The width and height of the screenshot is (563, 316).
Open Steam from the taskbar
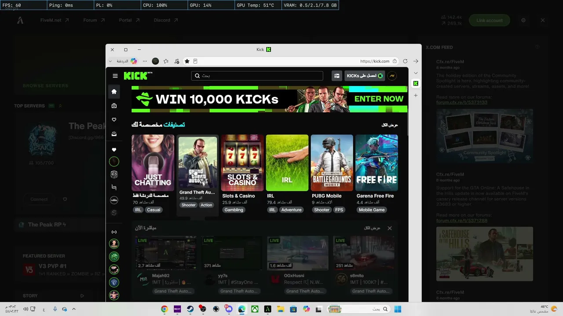[190, 309]
